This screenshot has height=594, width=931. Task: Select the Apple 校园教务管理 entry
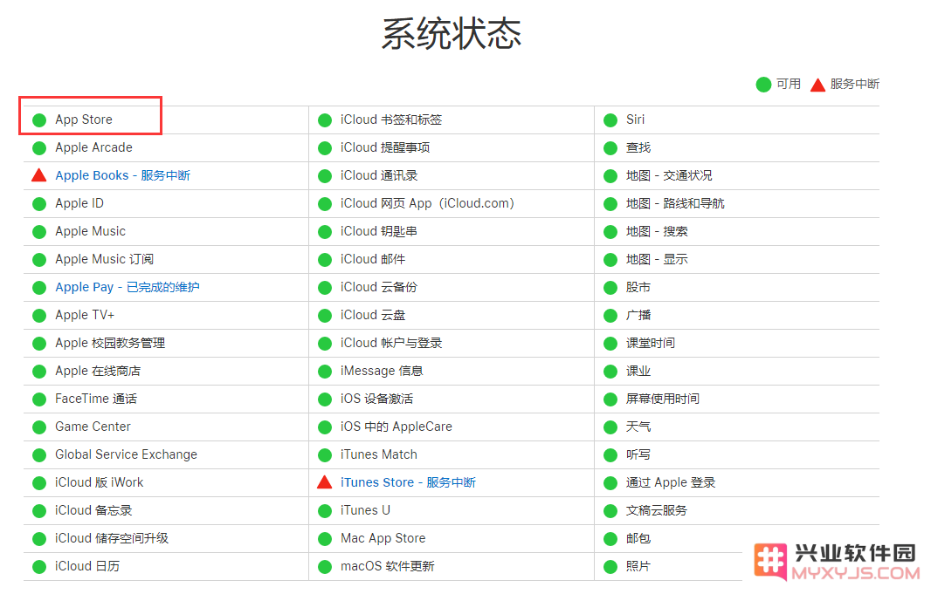click(x=110, y=344)
